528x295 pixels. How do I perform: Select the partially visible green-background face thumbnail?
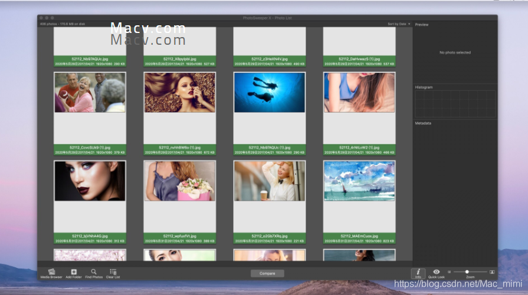pyautogui.click(x=180, y=256)
